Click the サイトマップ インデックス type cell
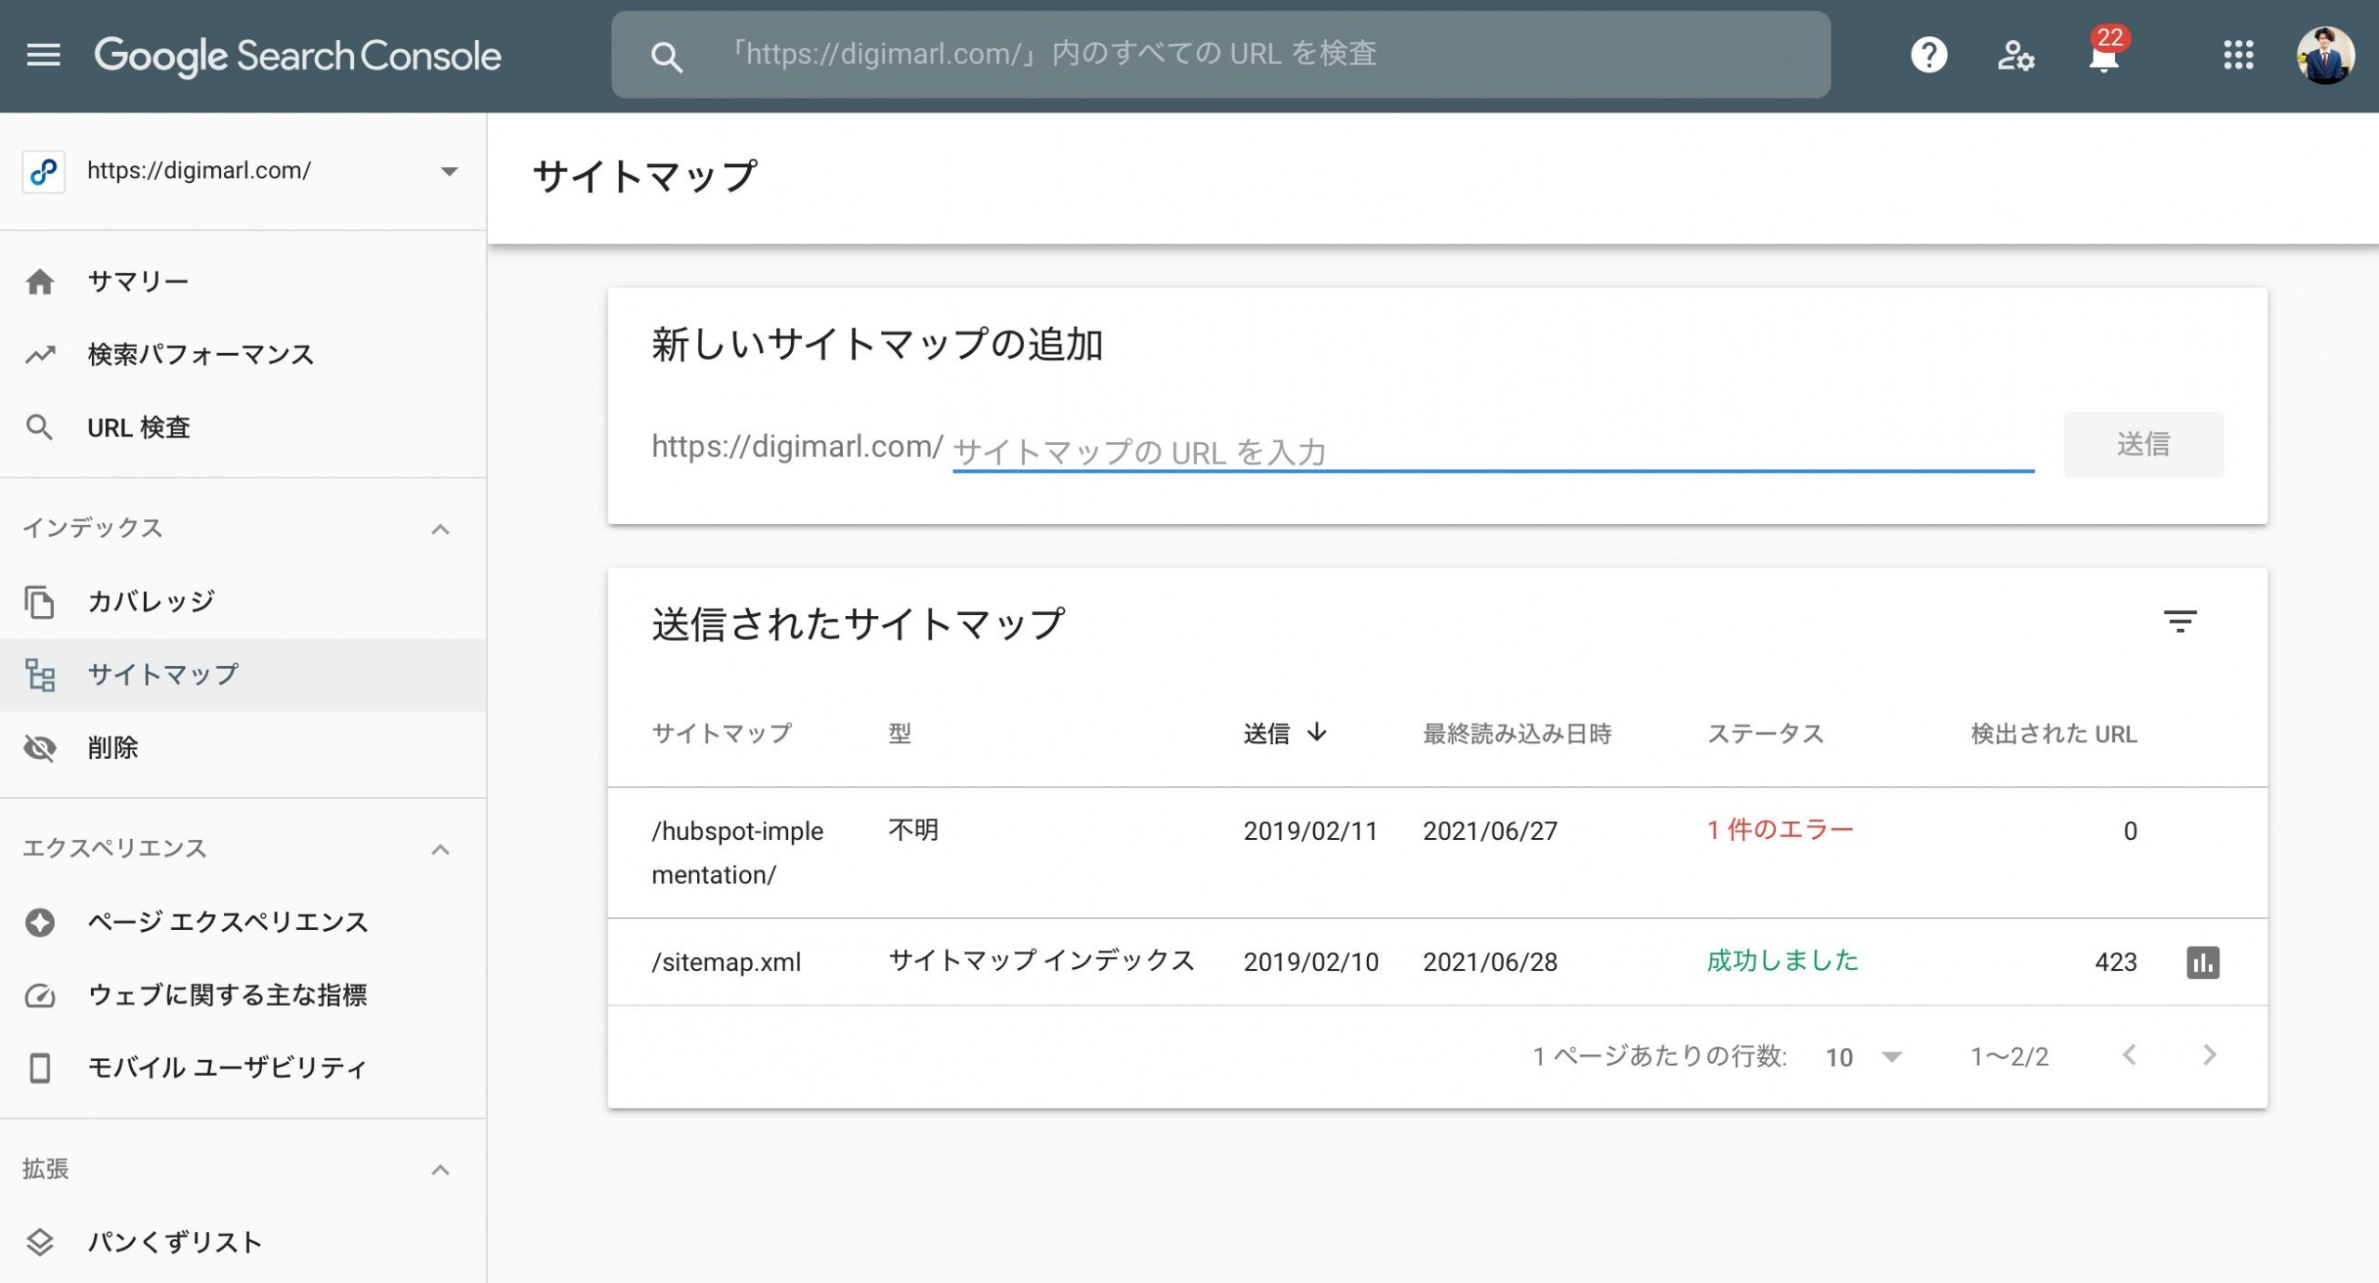This screenshot has width=2379, height=1283. [x=1041, y=961]
